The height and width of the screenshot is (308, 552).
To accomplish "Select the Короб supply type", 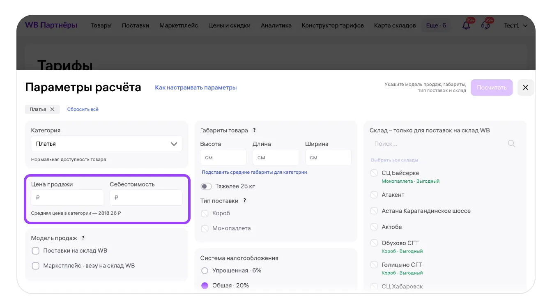I will point(205,214).
